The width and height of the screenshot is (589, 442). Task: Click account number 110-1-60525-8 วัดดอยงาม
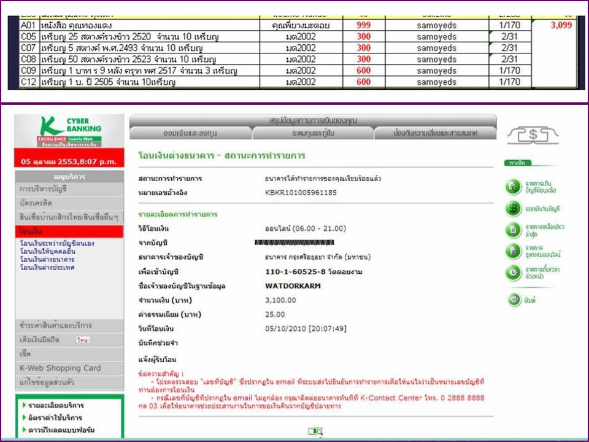tap(314, 272)
